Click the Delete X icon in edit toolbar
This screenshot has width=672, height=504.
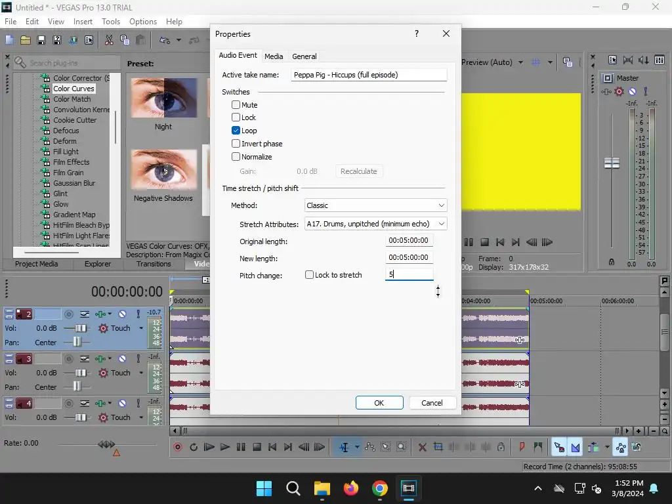coord(422,447)
